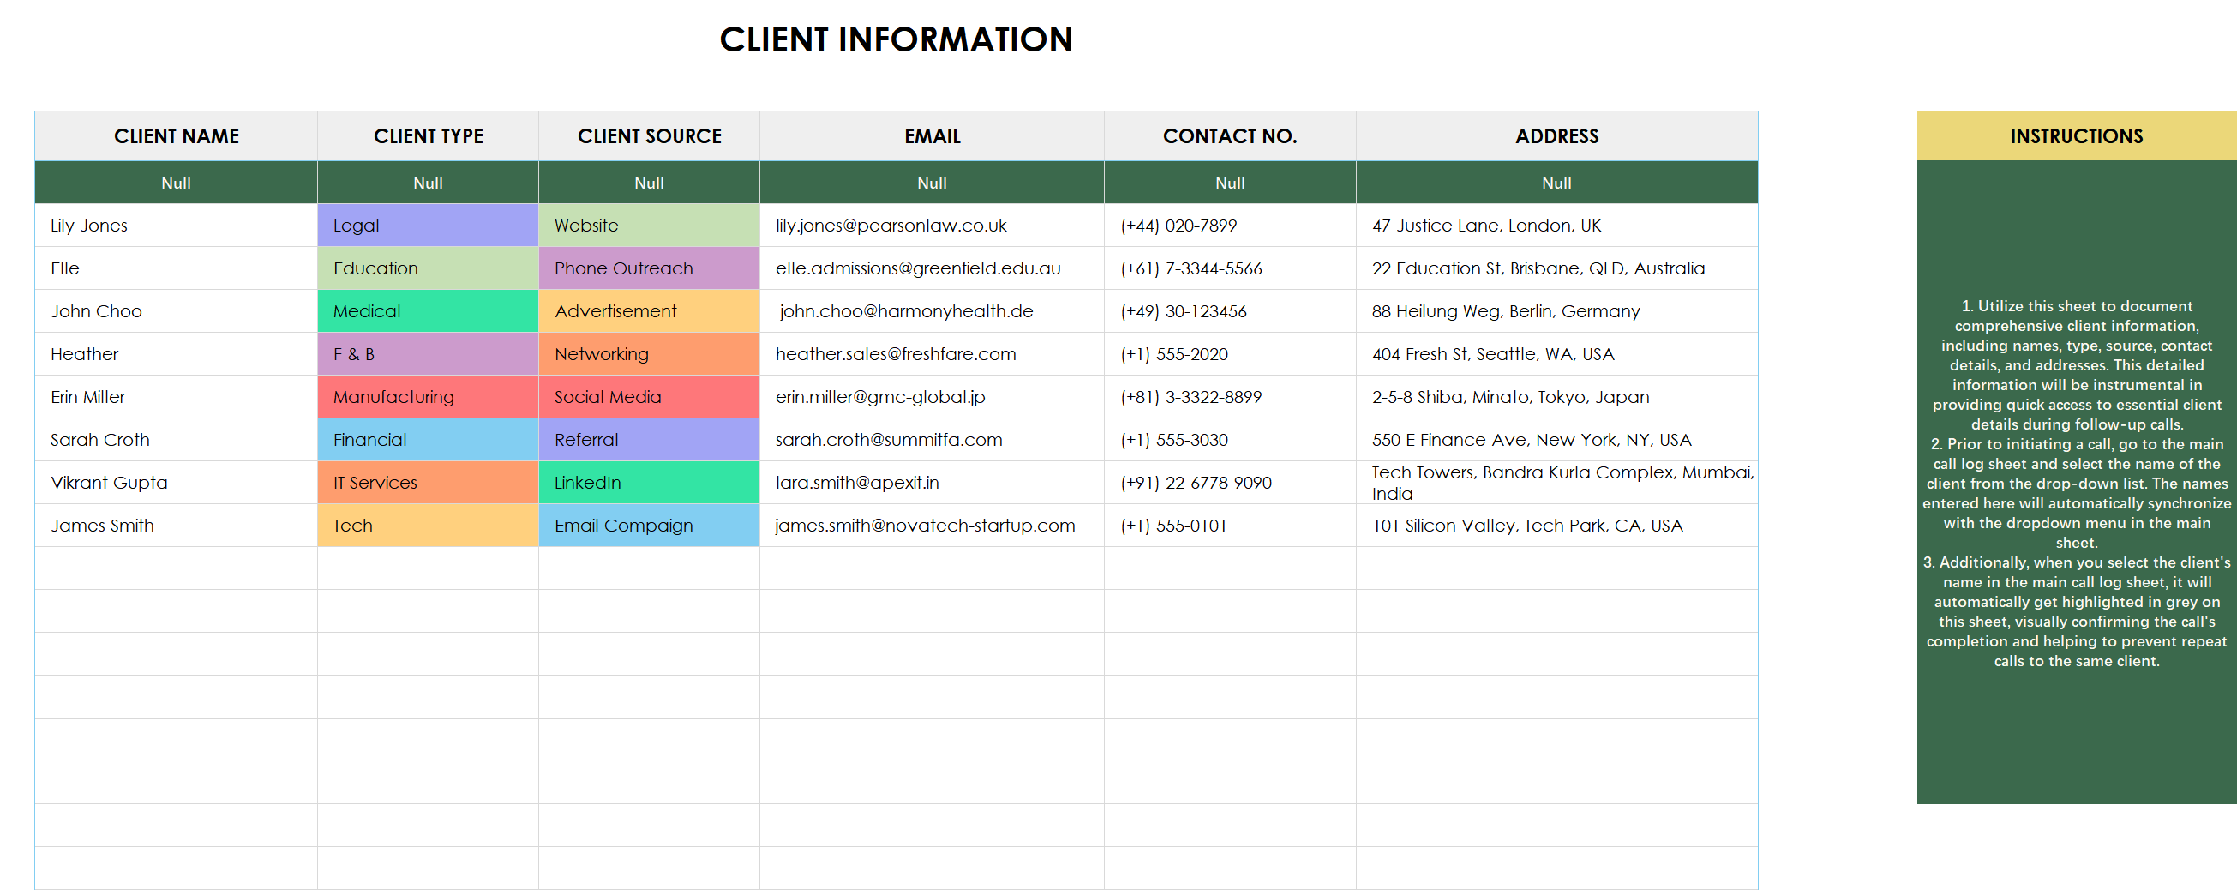
Task: Select the Social Media source cell
Action: coord(650,397)
